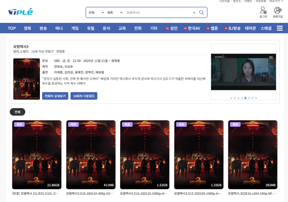Open the 만화 menu tab
Image resolution: width=288 pixels, height=202 pixels.
coord(138,28)
